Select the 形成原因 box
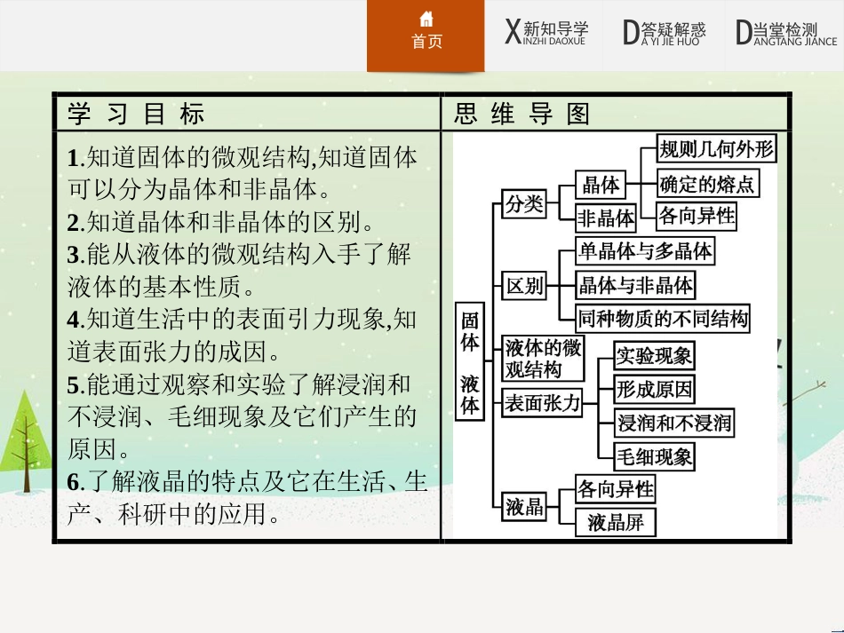The image size is (844, 633). point(654,390)
